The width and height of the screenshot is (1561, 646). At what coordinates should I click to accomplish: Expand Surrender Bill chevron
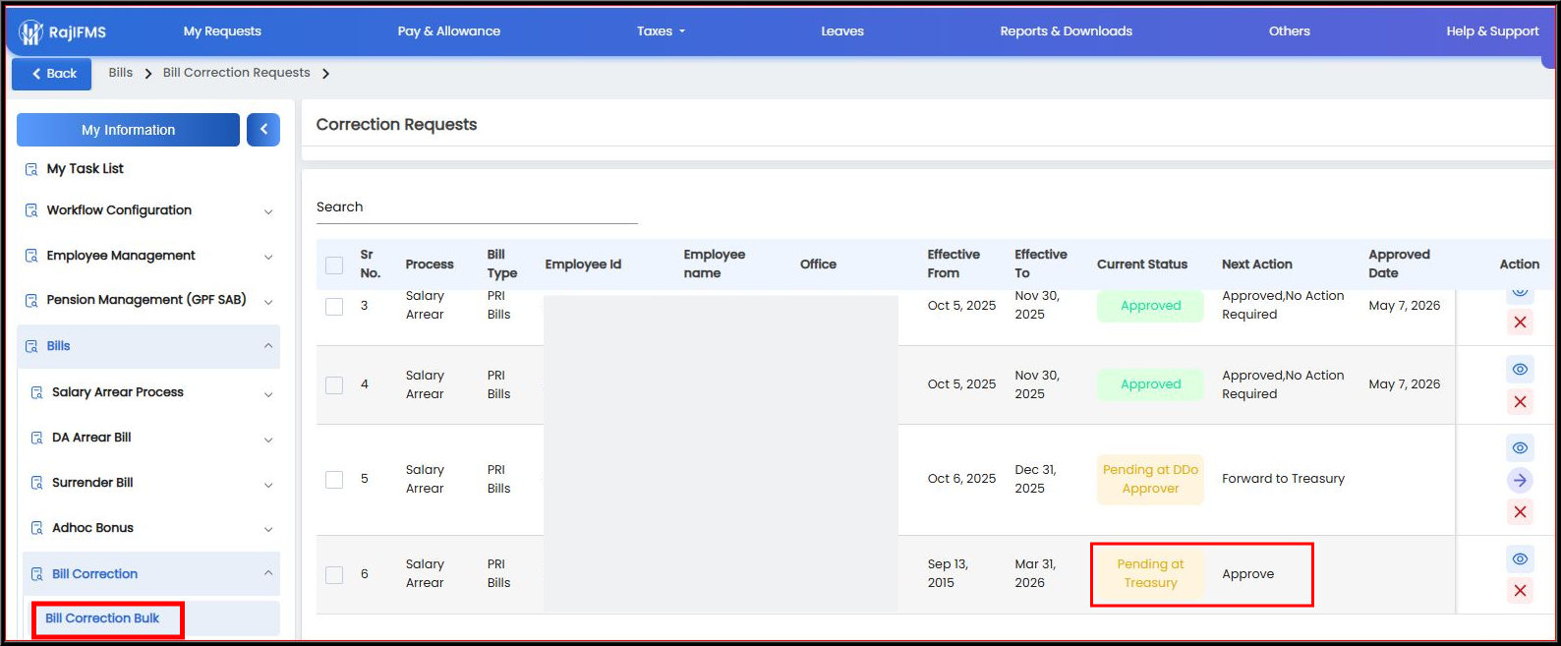coord(268,485)
